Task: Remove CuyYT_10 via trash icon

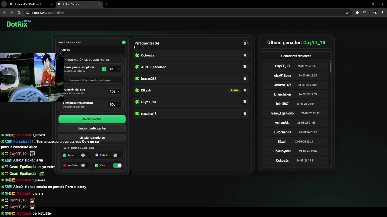Action: click(x=245, y=102)
